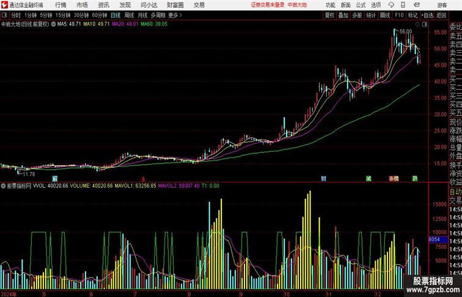Click the MAVOL1: 63256.85 value
The height and width of the screenshot is (297, 462).
(135, 186)
